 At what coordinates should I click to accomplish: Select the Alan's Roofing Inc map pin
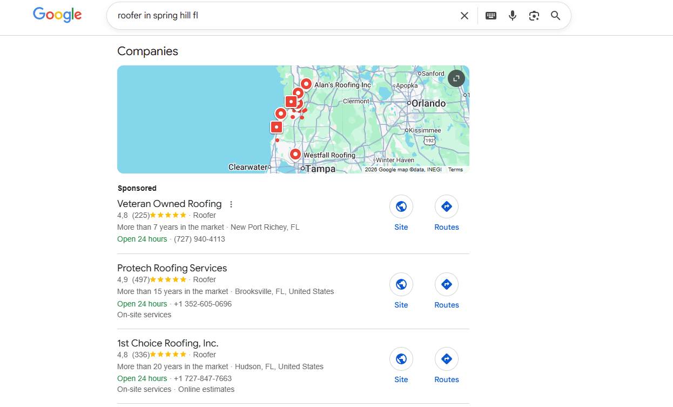(306, 84)
